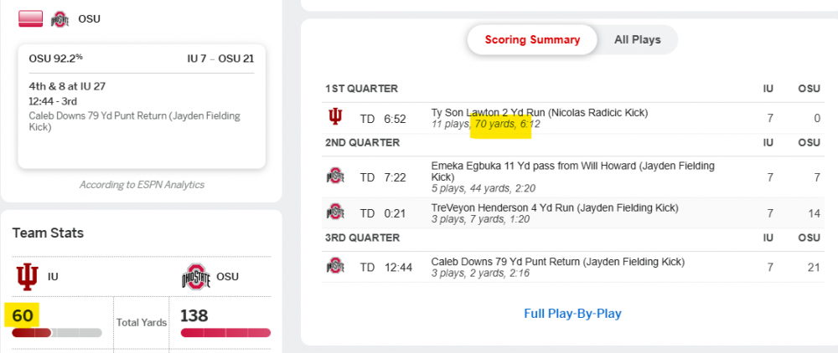838x353 pixels.
Task: Click the Ty Son Lawton 2 Yd Run play
Action: tap(539, 112)
